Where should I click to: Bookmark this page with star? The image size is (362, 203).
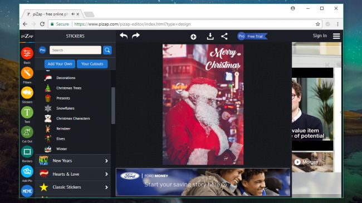[317, 24]
